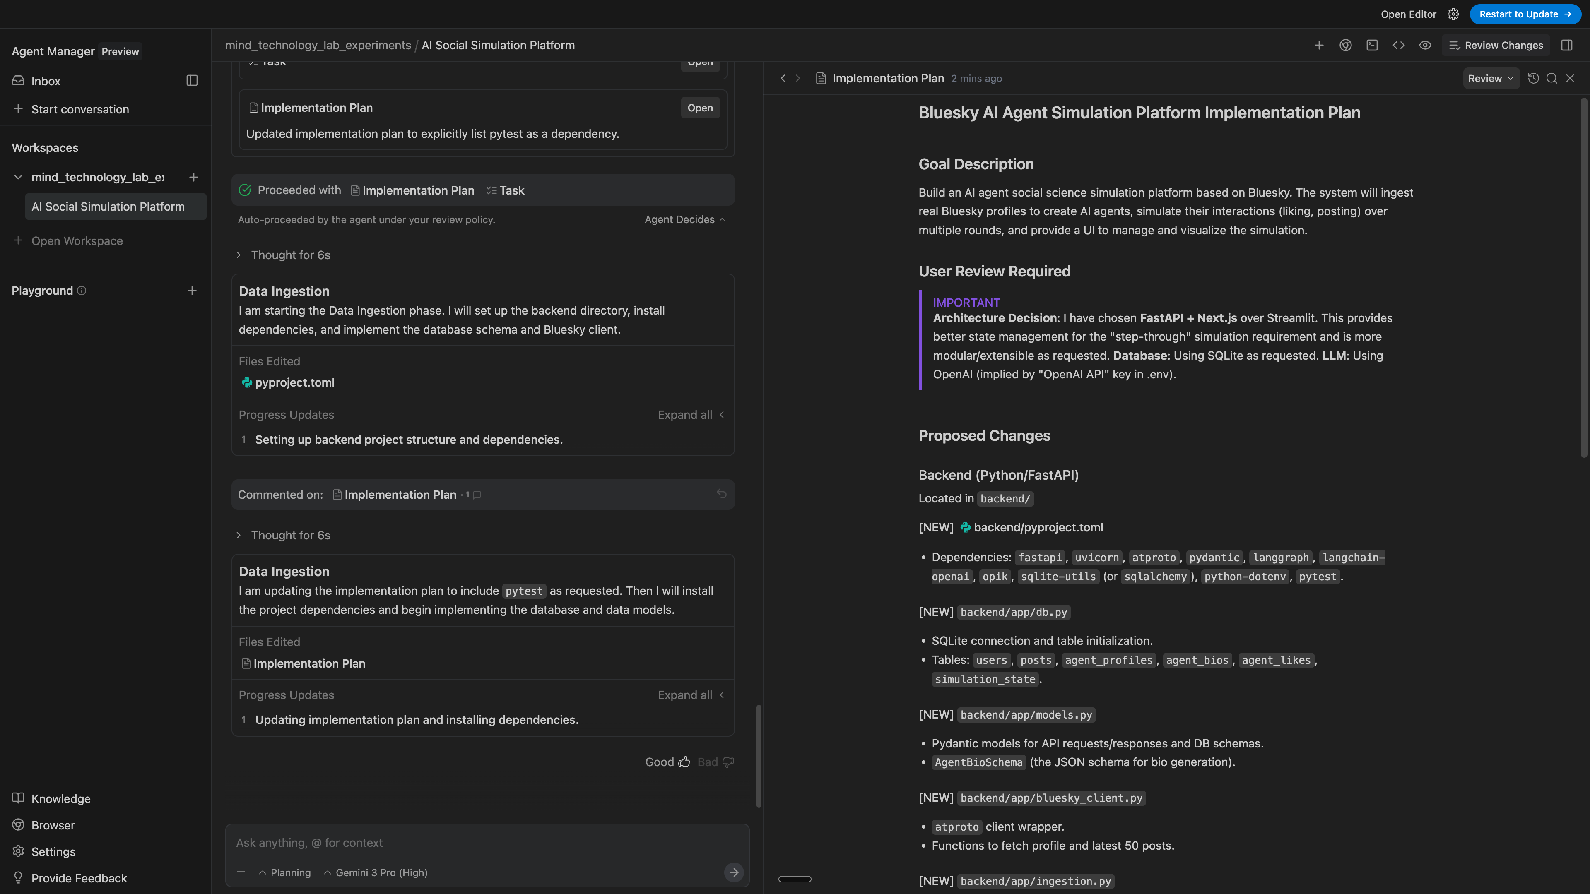Rate the response Bad with thumbs down
The width and height of the screenshot is (1590, 894).
tap(728, 762)
